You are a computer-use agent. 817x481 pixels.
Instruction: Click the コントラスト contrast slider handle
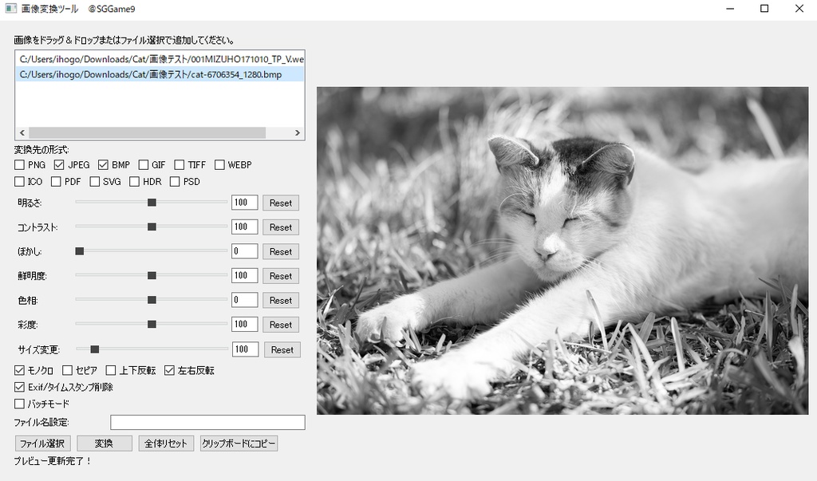tap(152, 227)
